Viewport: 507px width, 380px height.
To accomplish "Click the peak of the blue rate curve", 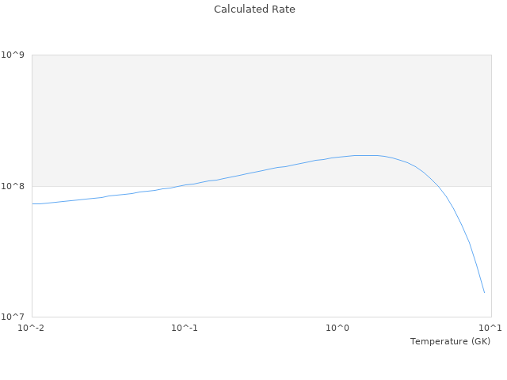I will pyautogui.click(x=368, y=155).
